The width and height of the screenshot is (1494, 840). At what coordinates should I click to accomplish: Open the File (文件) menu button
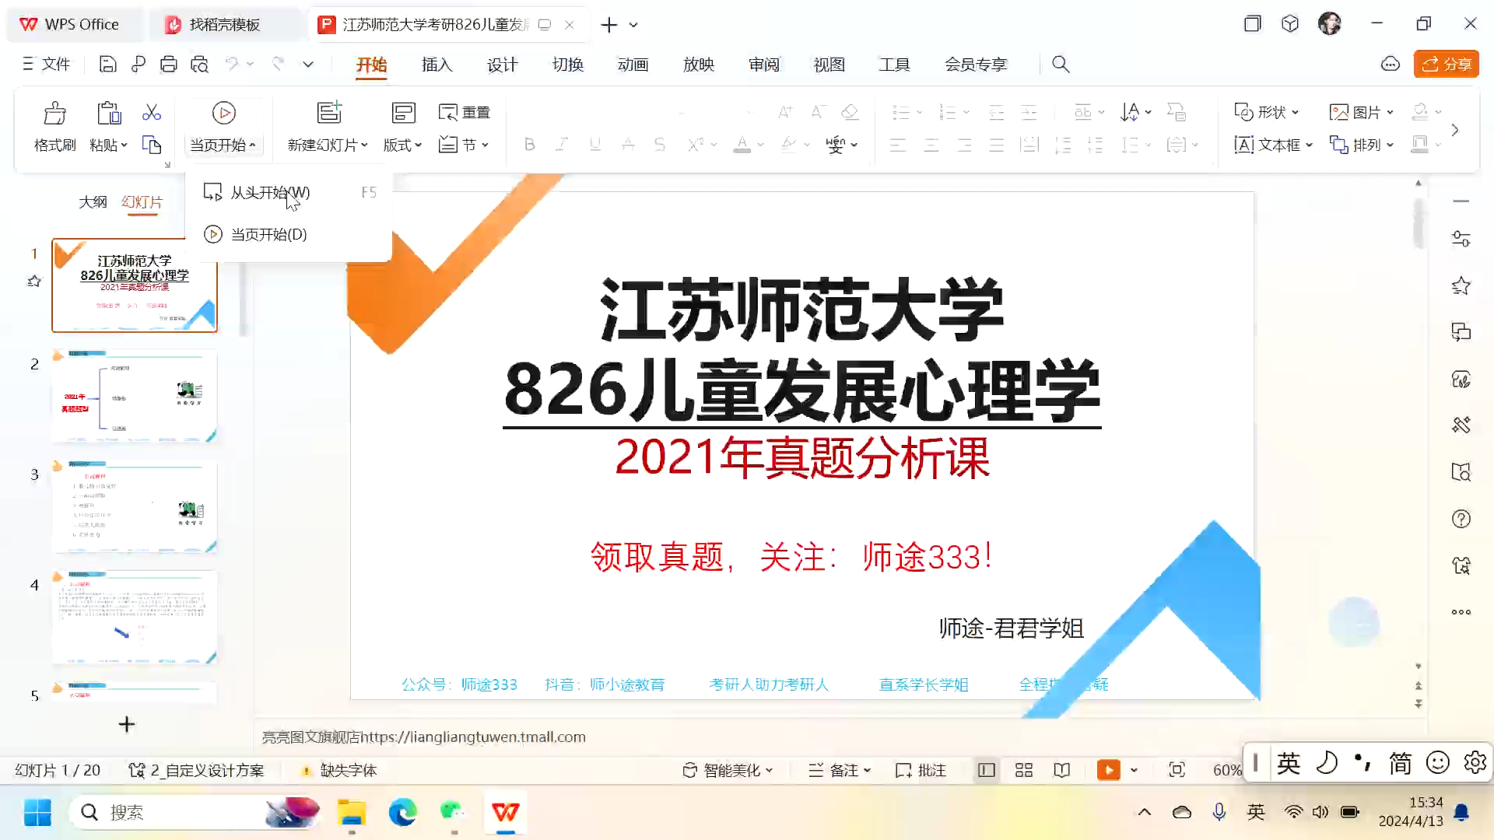[47, 65]
